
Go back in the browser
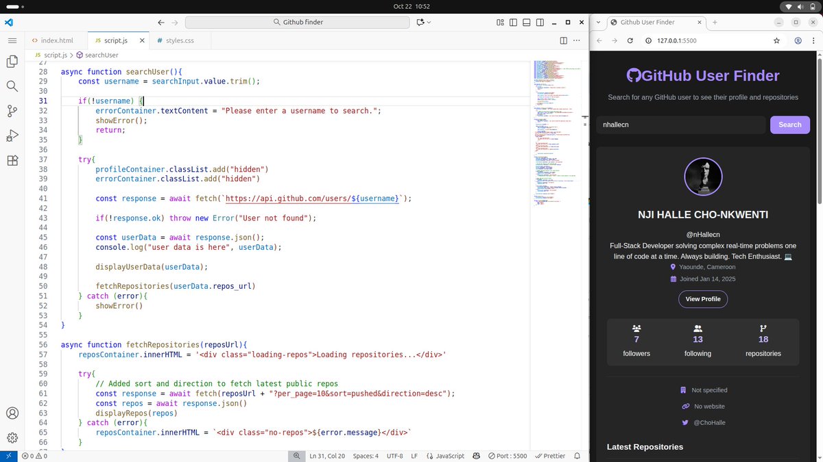tap(599, 40)
